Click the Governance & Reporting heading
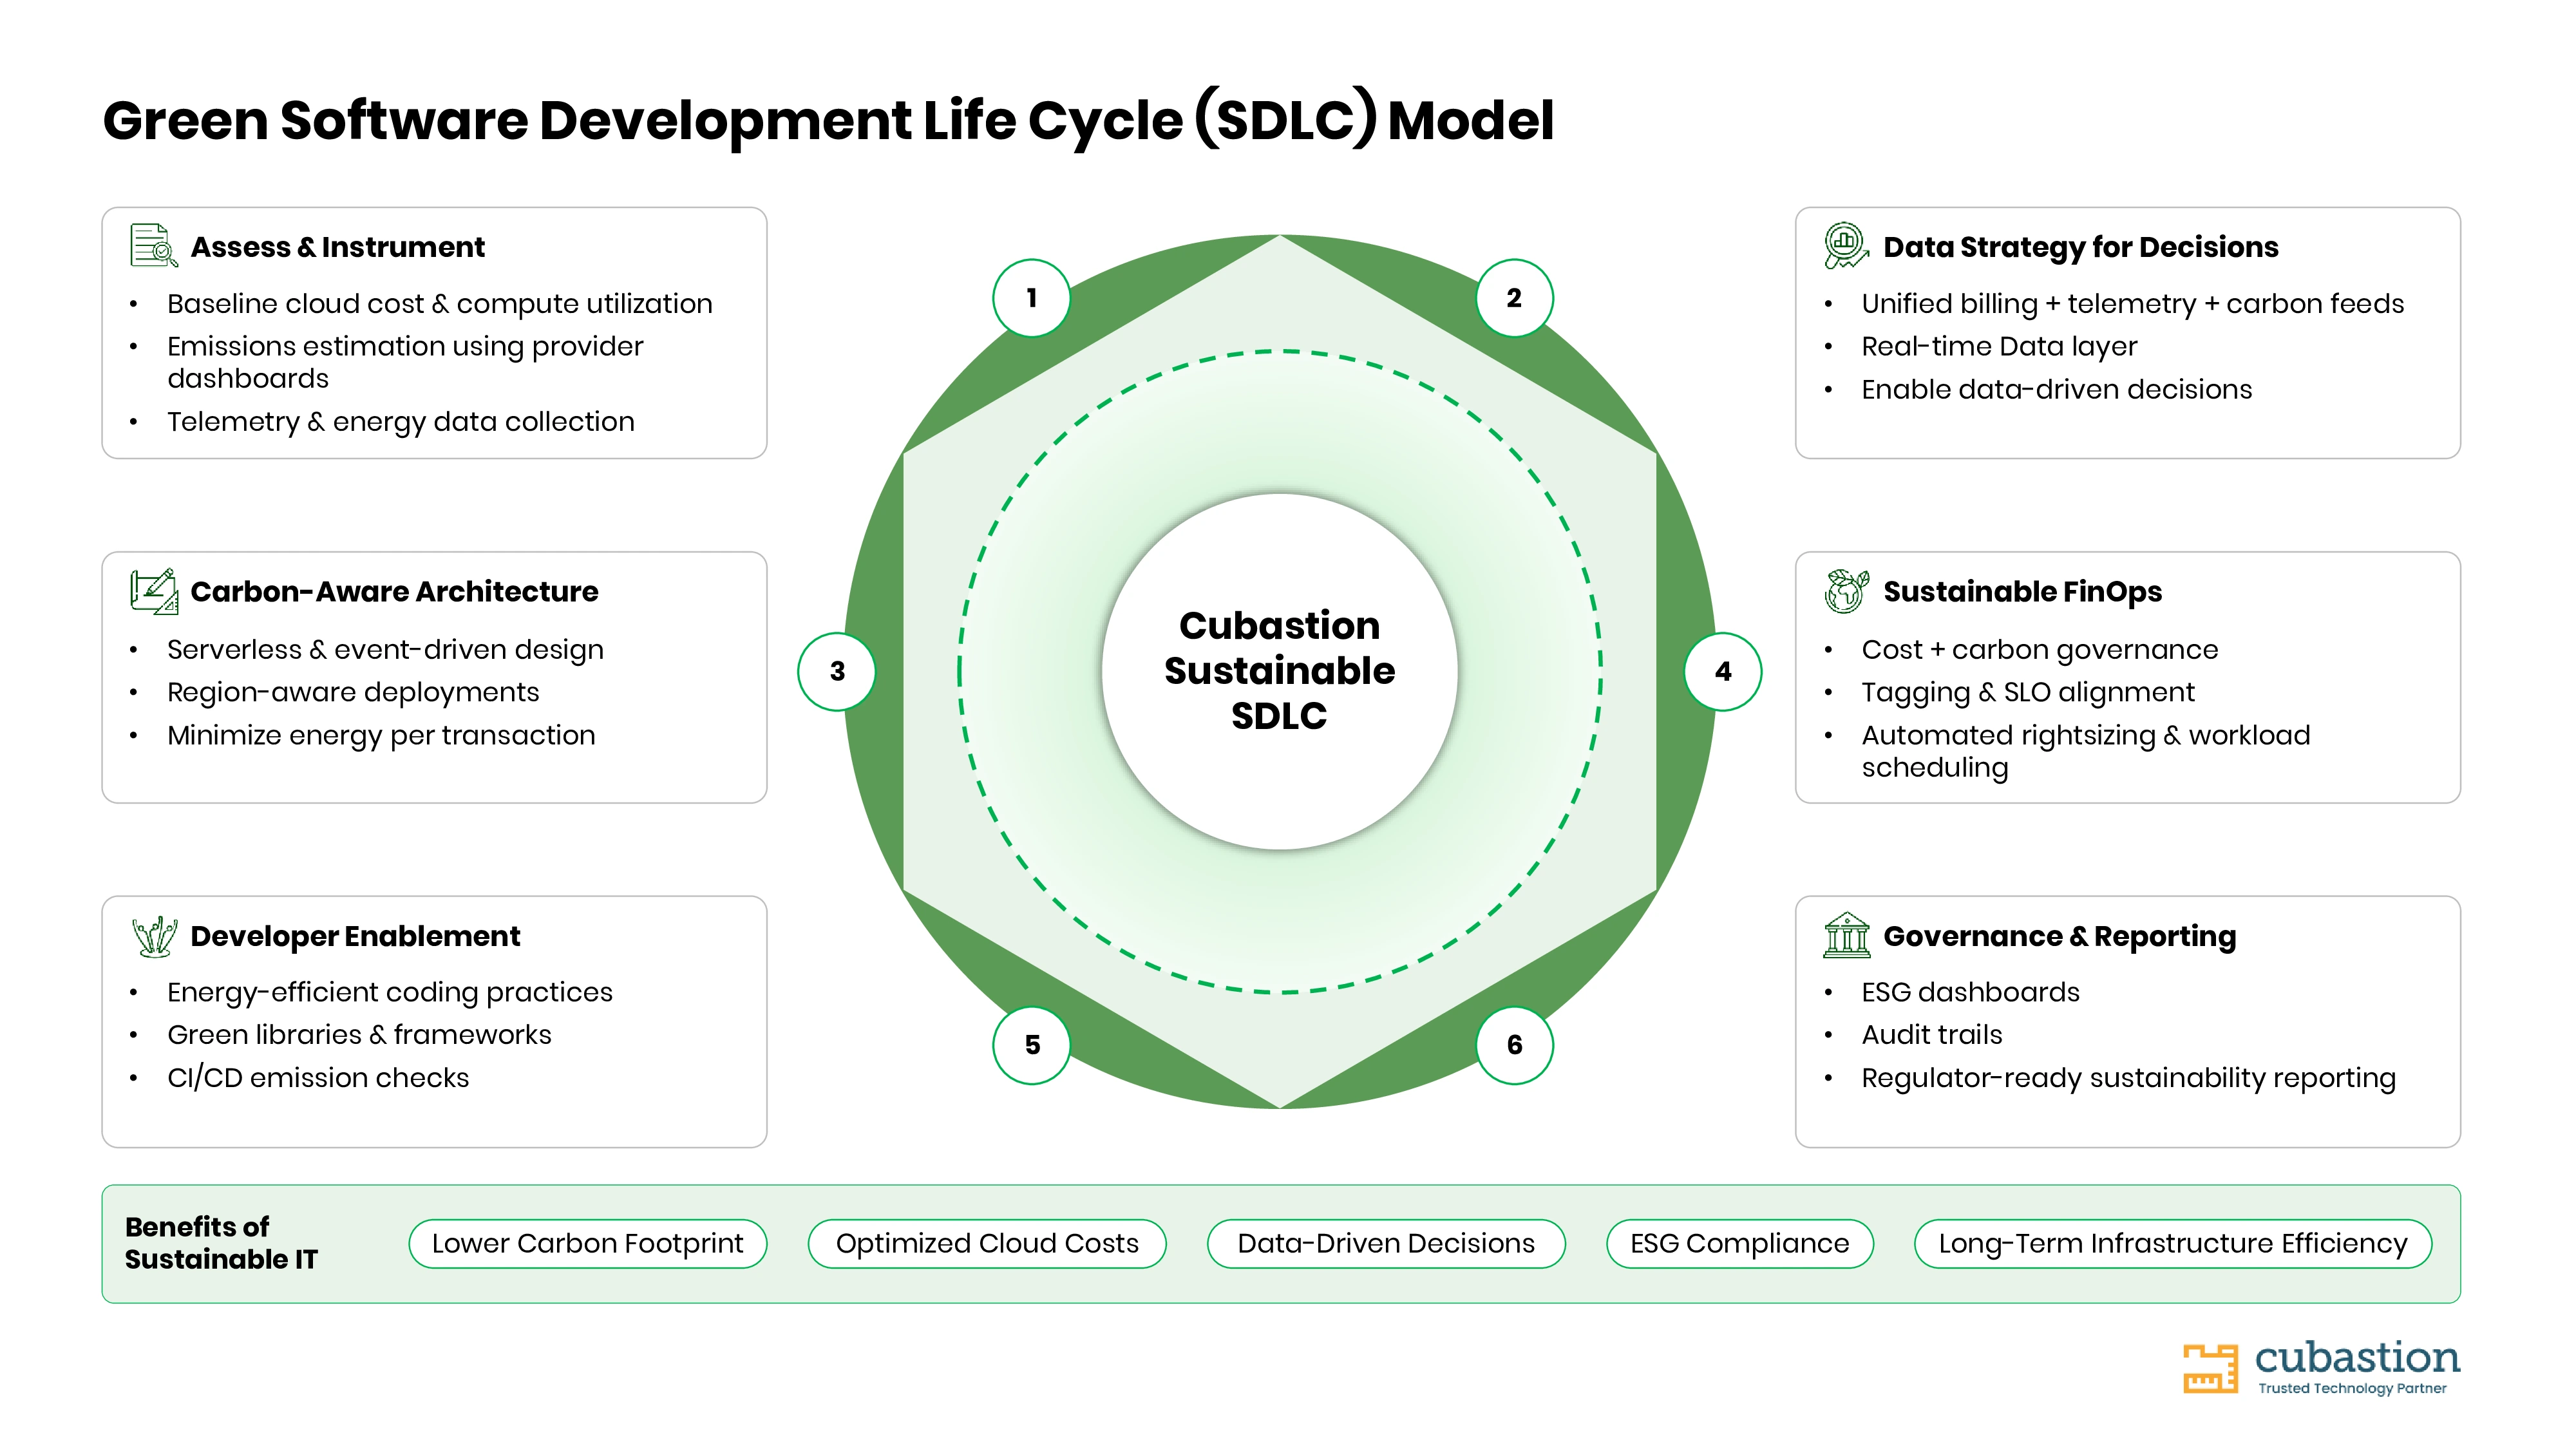This screenshot has height=1449, width=2576. click(2060, 936)
